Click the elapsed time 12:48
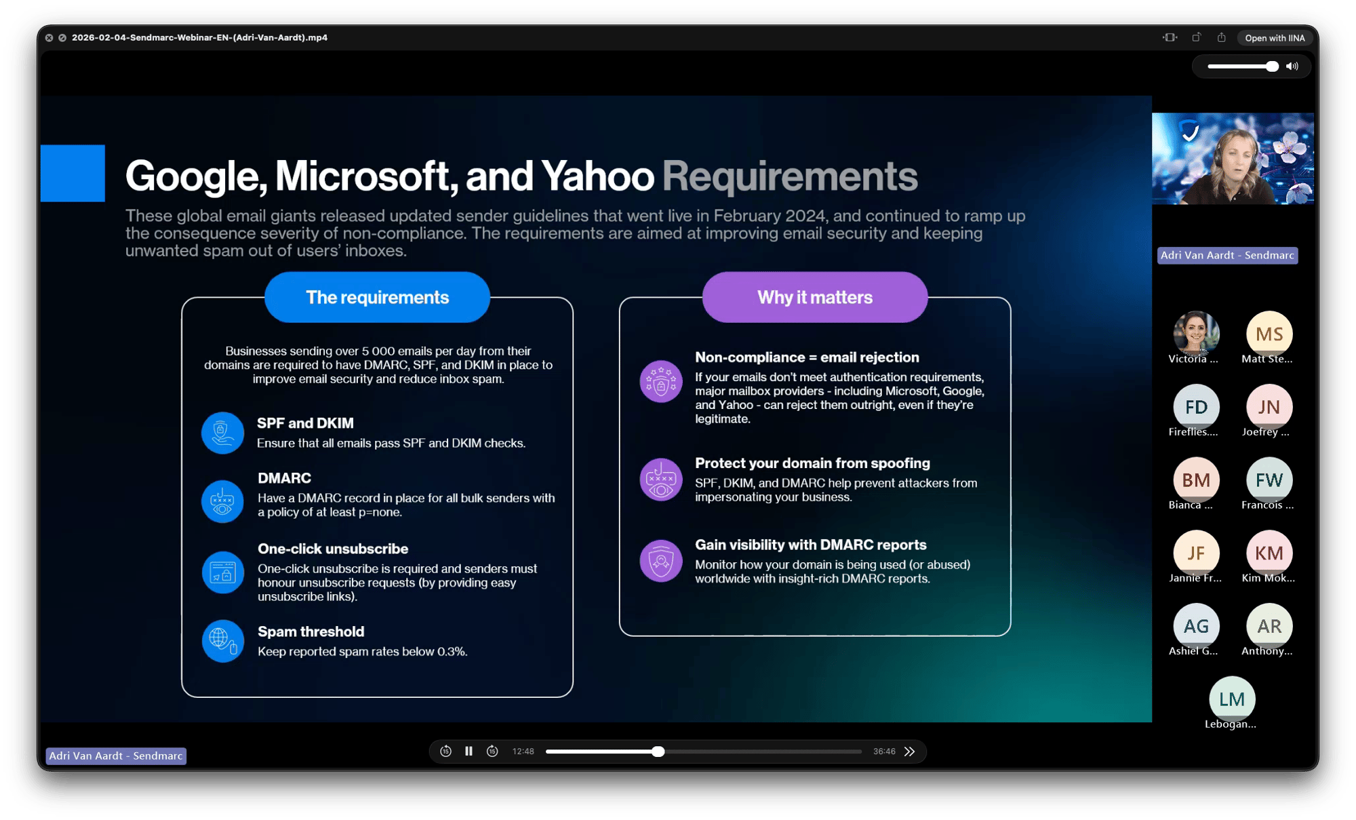This screenshot has width=1356, height=820. (523, 751)
